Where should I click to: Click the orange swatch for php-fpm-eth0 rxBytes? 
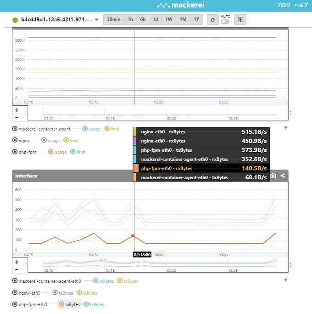click(136, 168)
